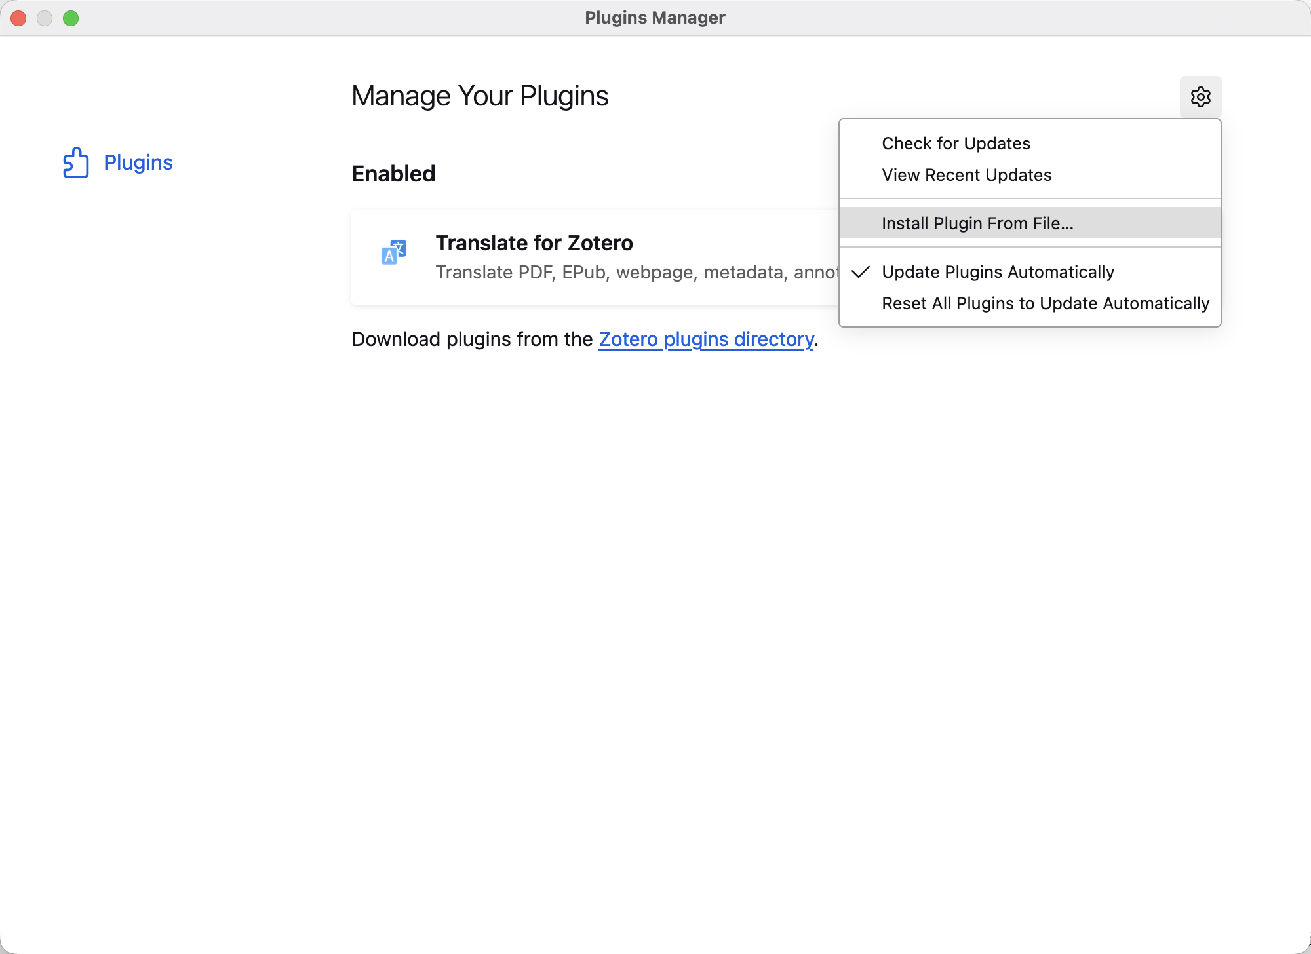This screenshot has height=954, width=1311.
Task: Click the Manage Your Plugins heading
Action: [480, 96]
